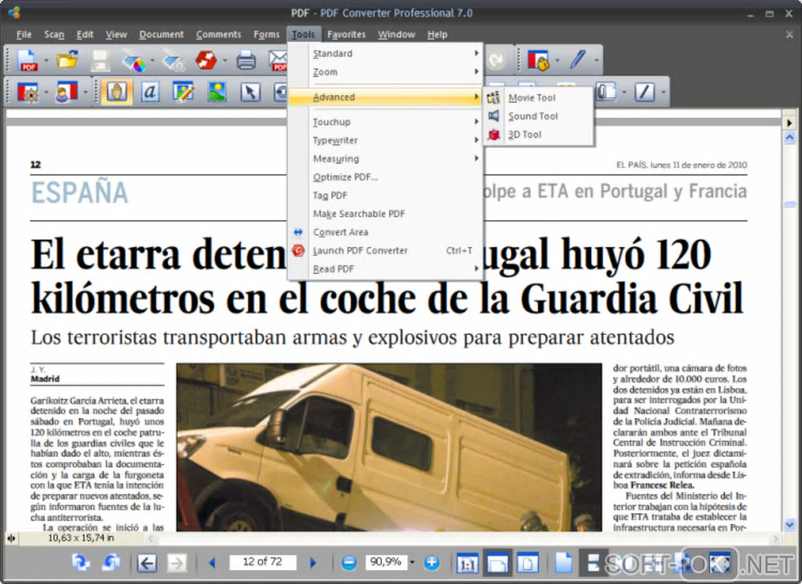Image resolution: width=802 pixels, height=584 pixels.
Task: Expand pen tool dropdown arrow
Action: [596, 61]
